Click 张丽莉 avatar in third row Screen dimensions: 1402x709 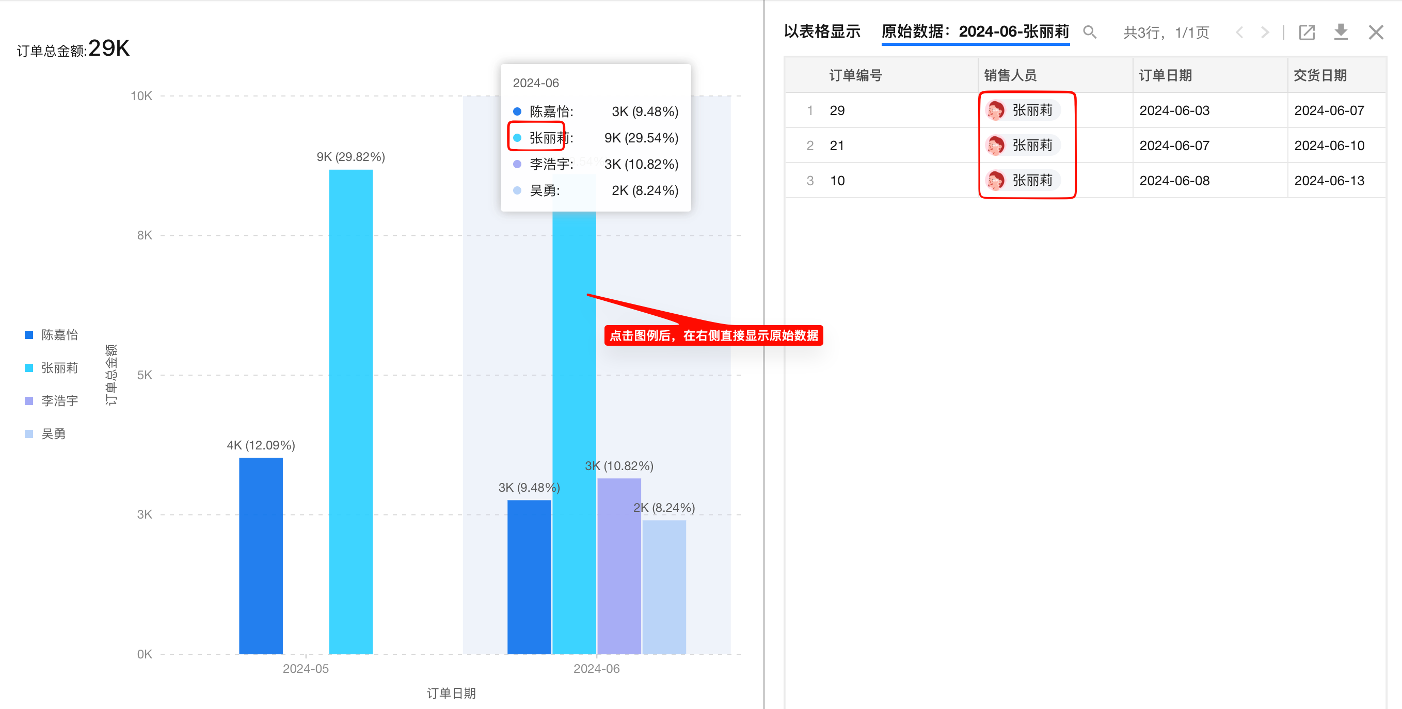point(995,181)
